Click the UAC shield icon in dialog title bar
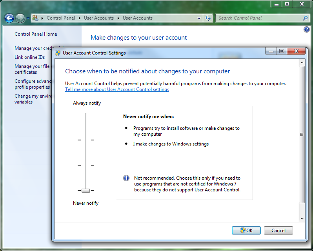Image resolution: width=313 pixels, height=251 pixels. pos(58,53)
